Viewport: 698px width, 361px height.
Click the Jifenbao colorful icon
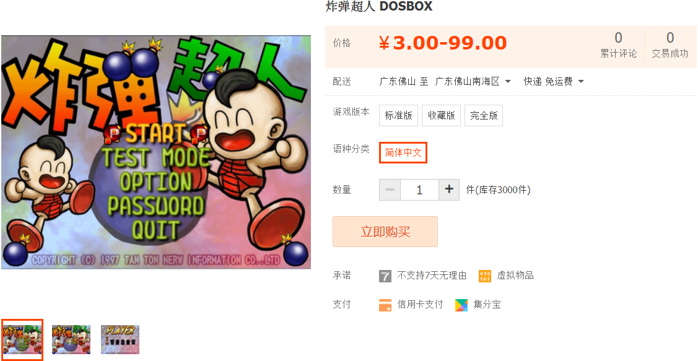[x=461, y=305]
